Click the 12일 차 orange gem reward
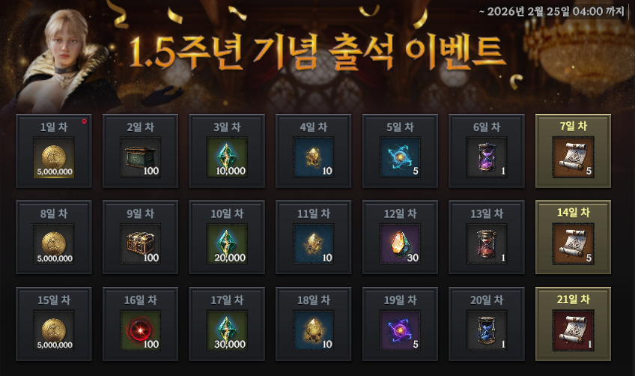The height and width of the screenshot is (376, 635). click(400, 244)
